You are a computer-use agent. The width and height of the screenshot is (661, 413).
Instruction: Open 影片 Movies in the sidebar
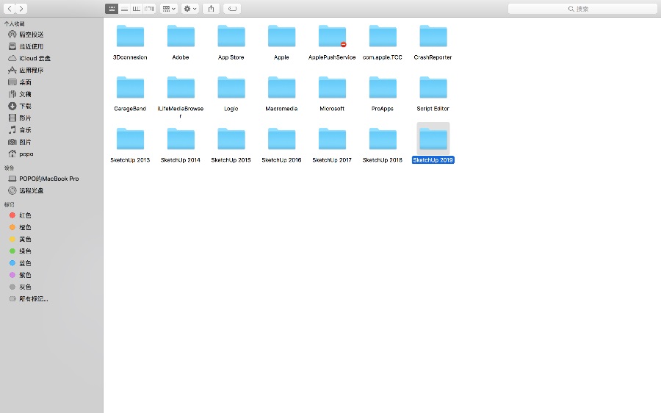click(x=20, y=118)
